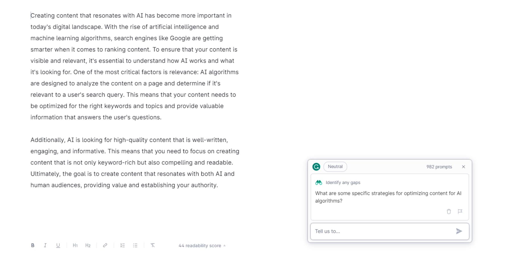Toggle italic formatting

pos(45,245)
